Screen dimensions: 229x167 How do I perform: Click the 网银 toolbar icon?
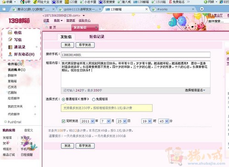pos(206,2)
